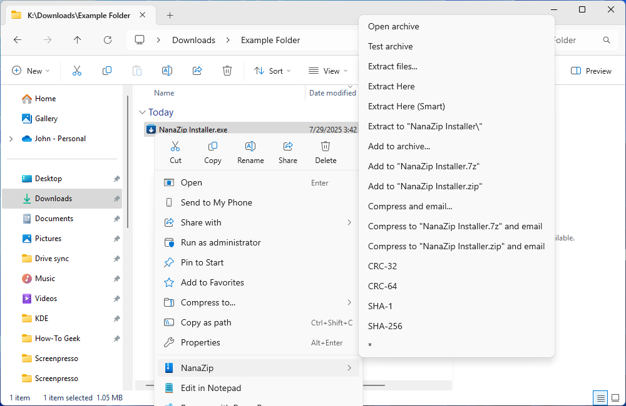Screen dimensions: 626x406
Task: Open the Sort dropdown
Action: [272, 71]
